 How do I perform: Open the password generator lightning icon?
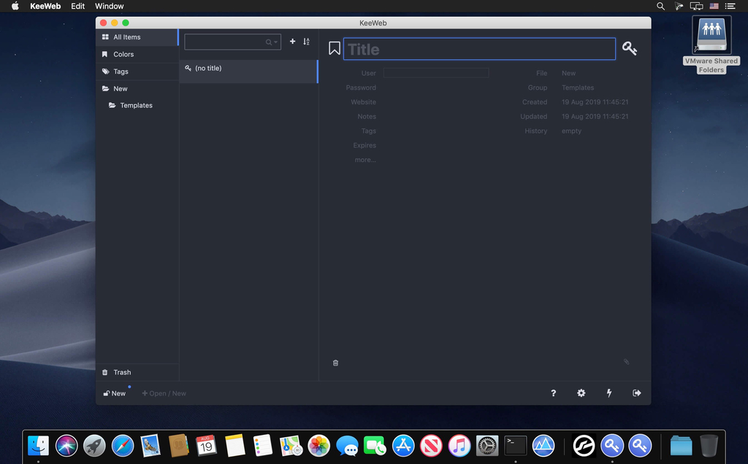[x=609, y=393]
